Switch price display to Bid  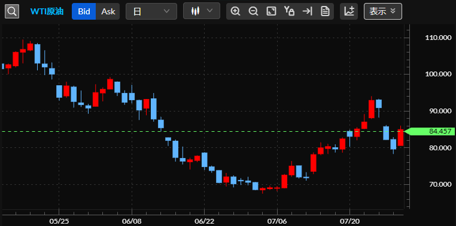(x=84, y=11)
